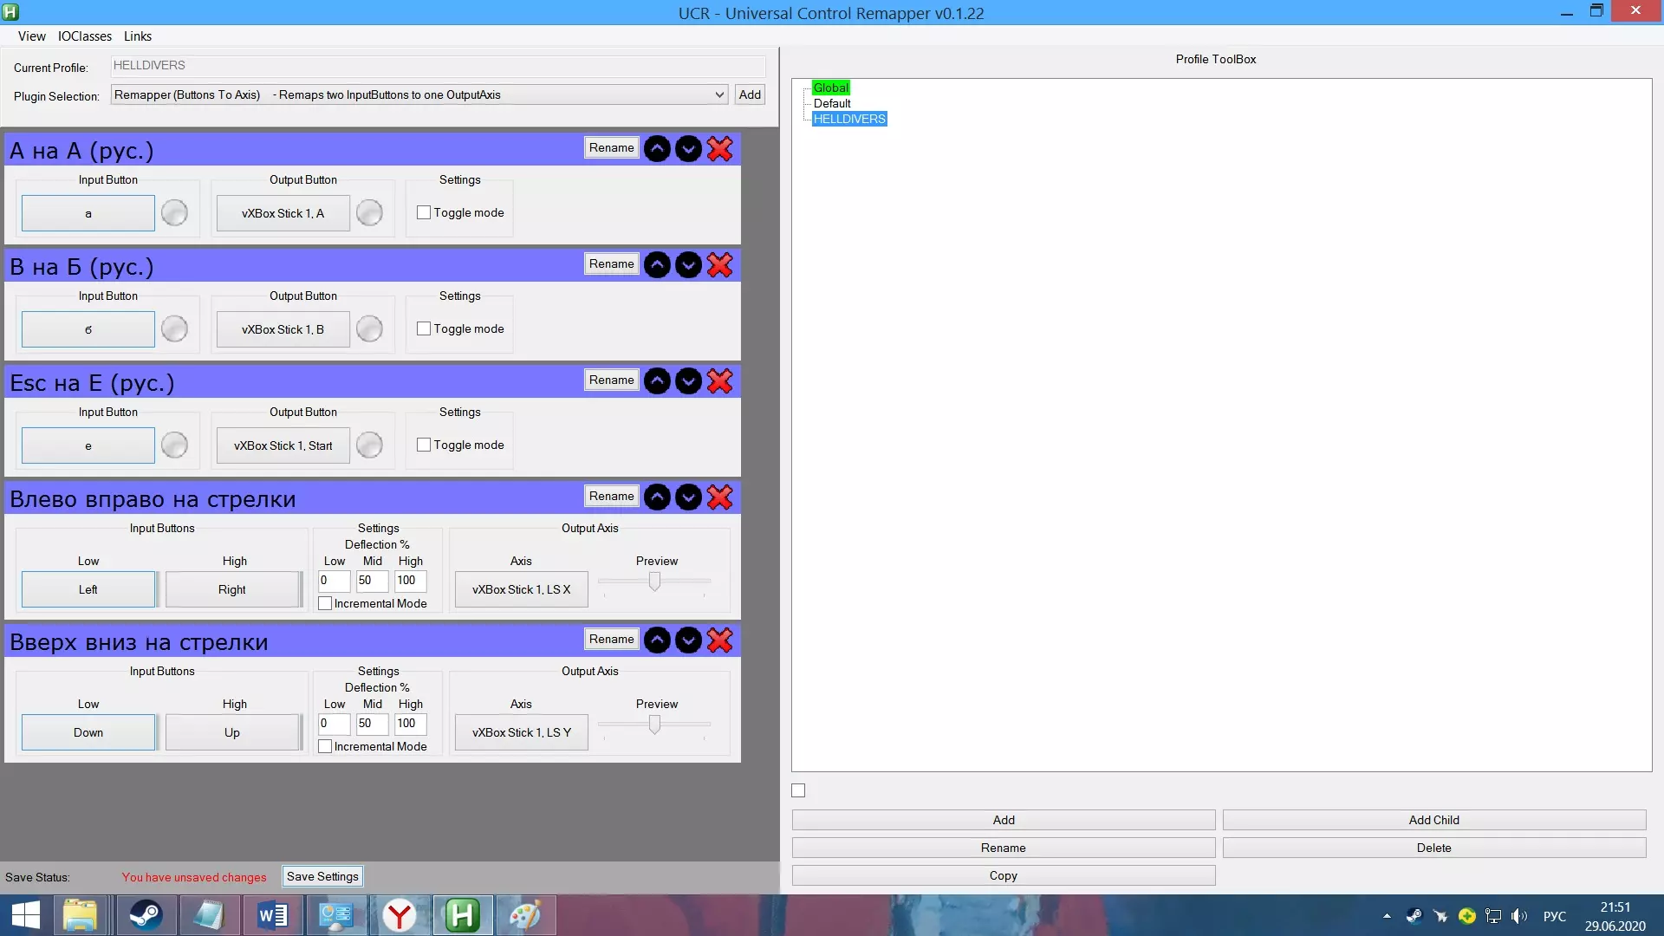Open the "Left" low input button selector
The image size is (1664, 936).
pos(88,590)
